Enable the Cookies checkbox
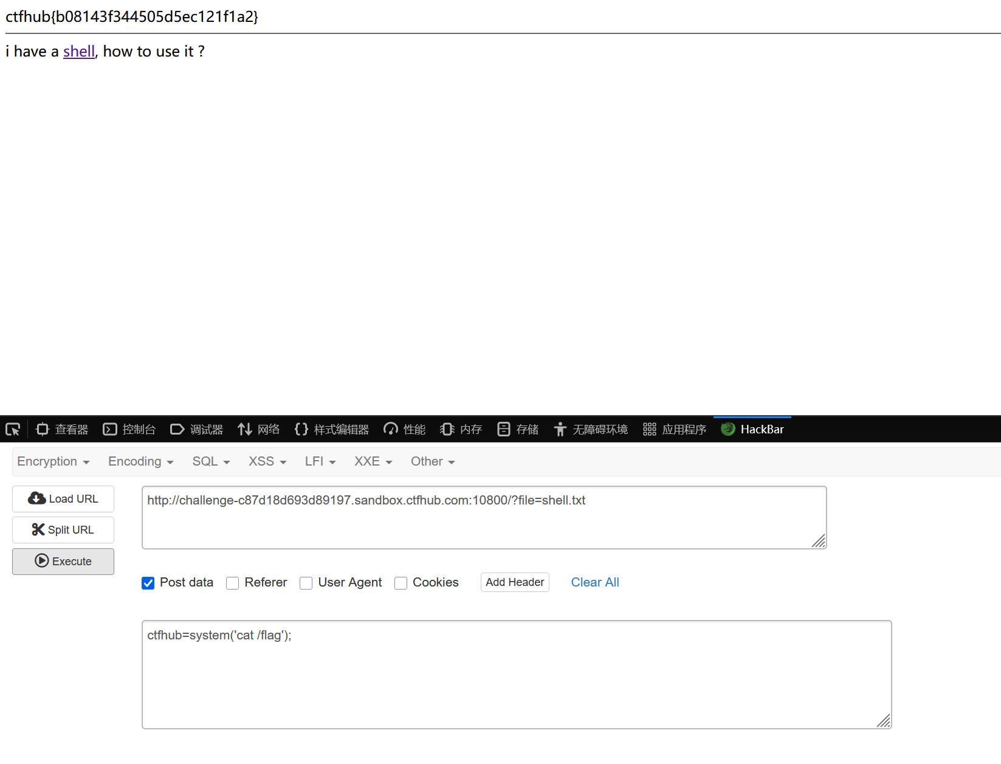This screenshot has width=1001, height=764. (401, 583)
